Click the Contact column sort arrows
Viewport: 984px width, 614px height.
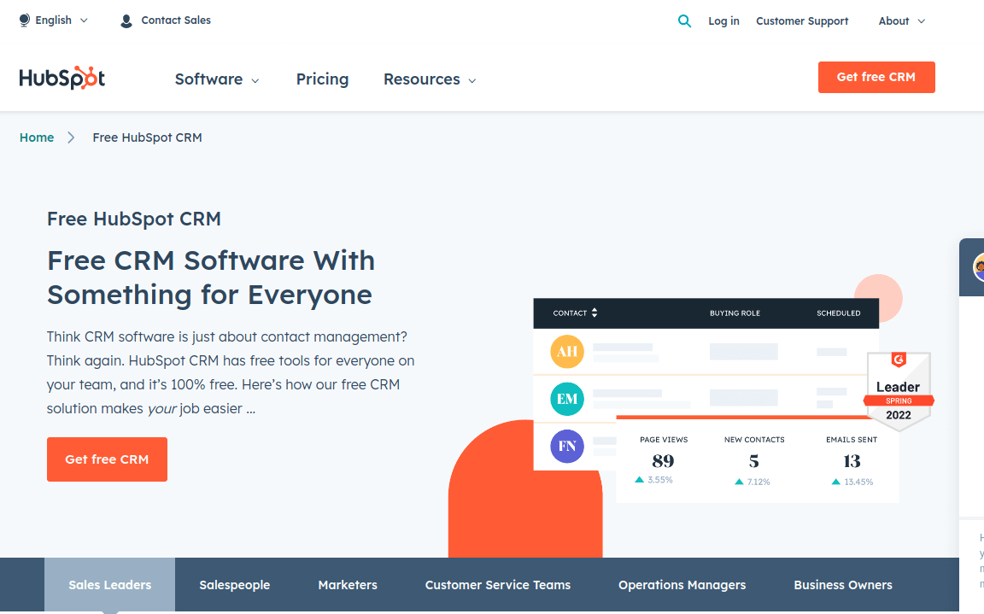tap(594, 313)
